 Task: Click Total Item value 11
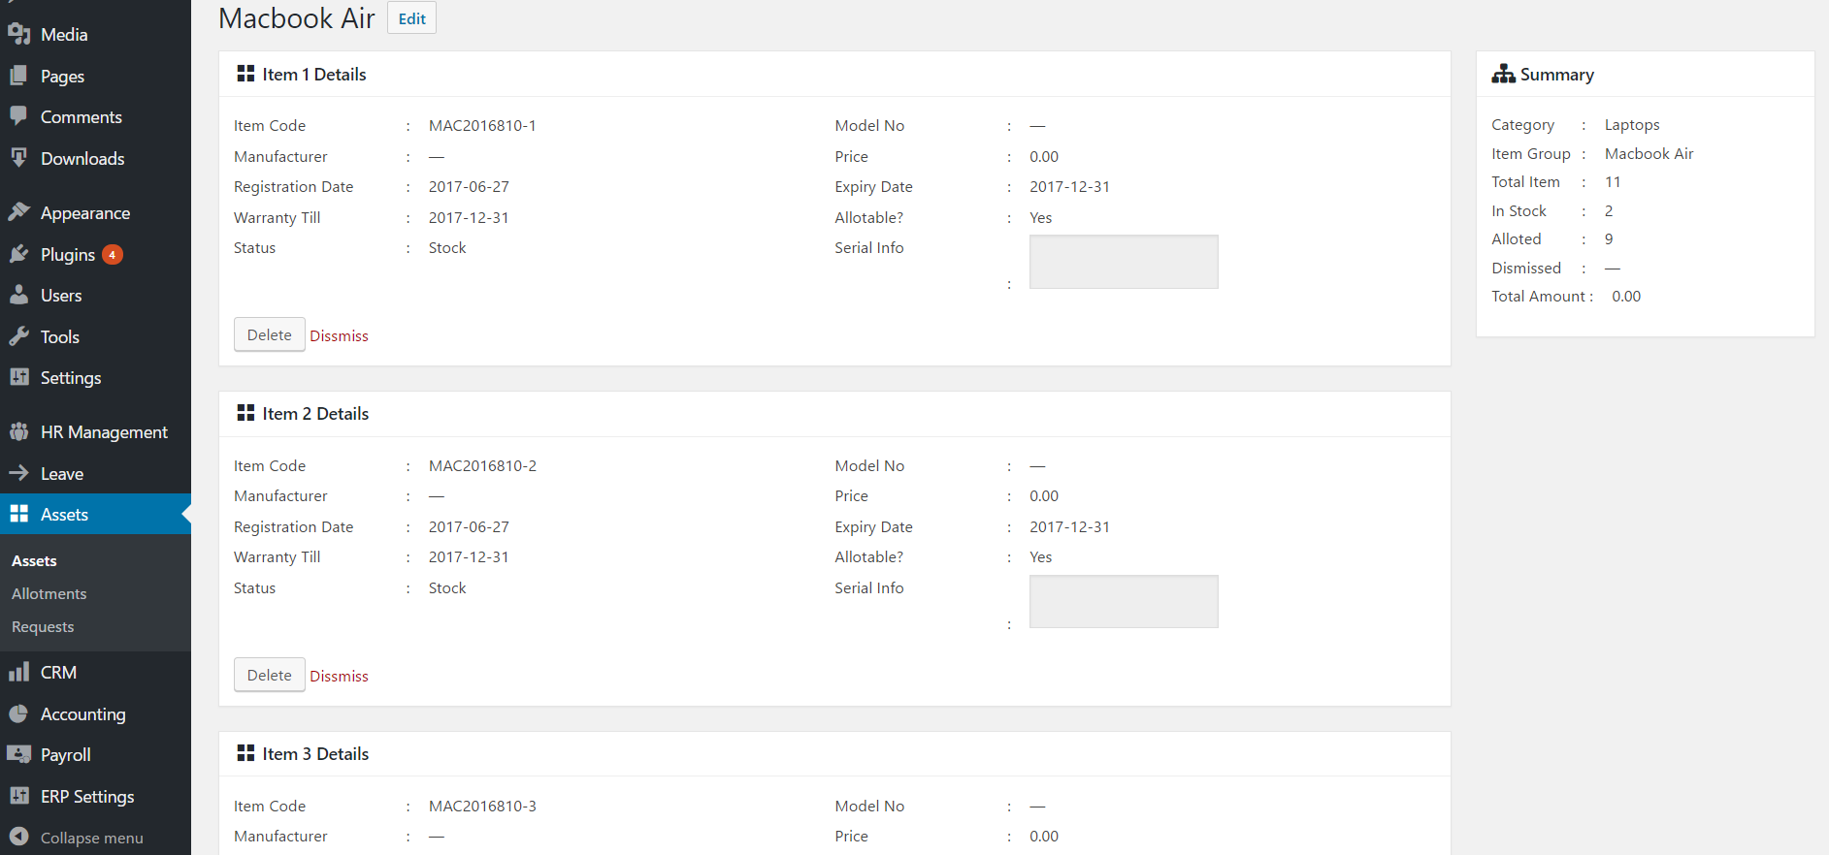tap(1613, 181)
